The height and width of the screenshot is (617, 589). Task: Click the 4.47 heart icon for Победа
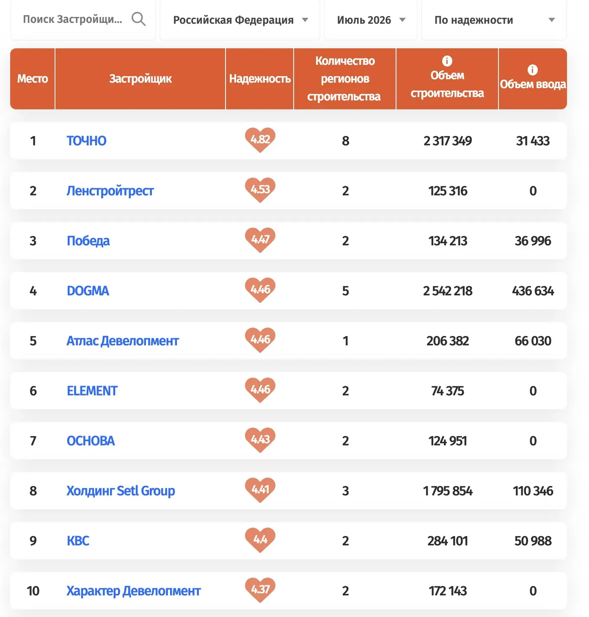[260, 240]
